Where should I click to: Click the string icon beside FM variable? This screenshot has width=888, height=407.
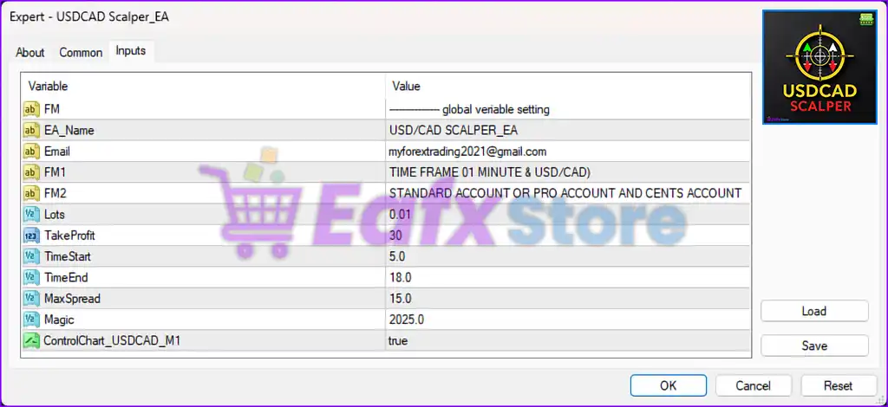click(31, 109)
